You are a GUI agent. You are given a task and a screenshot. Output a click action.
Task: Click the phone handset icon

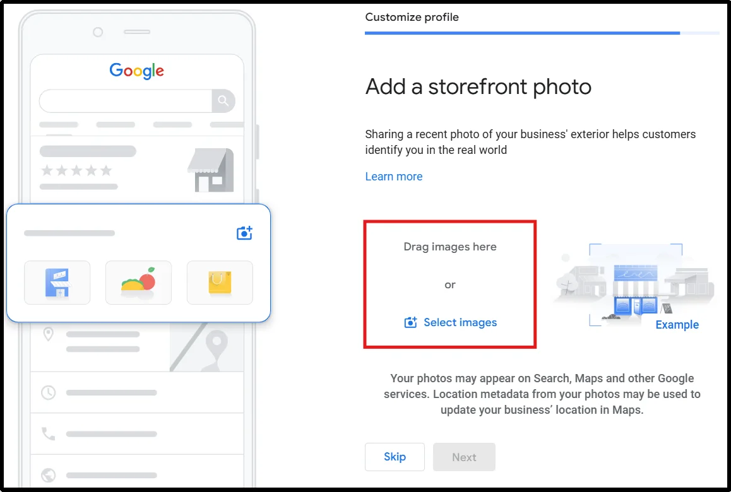[x=48, y=434]
